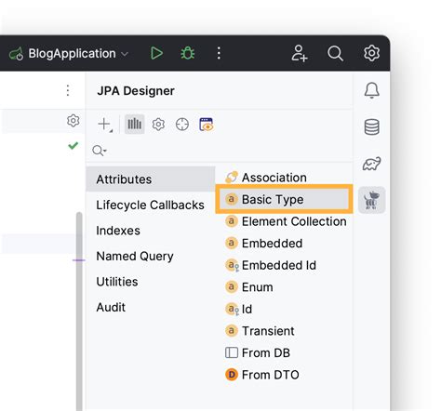Run BlogApplication with the green play icon
The width and height of the screenshot is (441, 411).
(156, 53)
